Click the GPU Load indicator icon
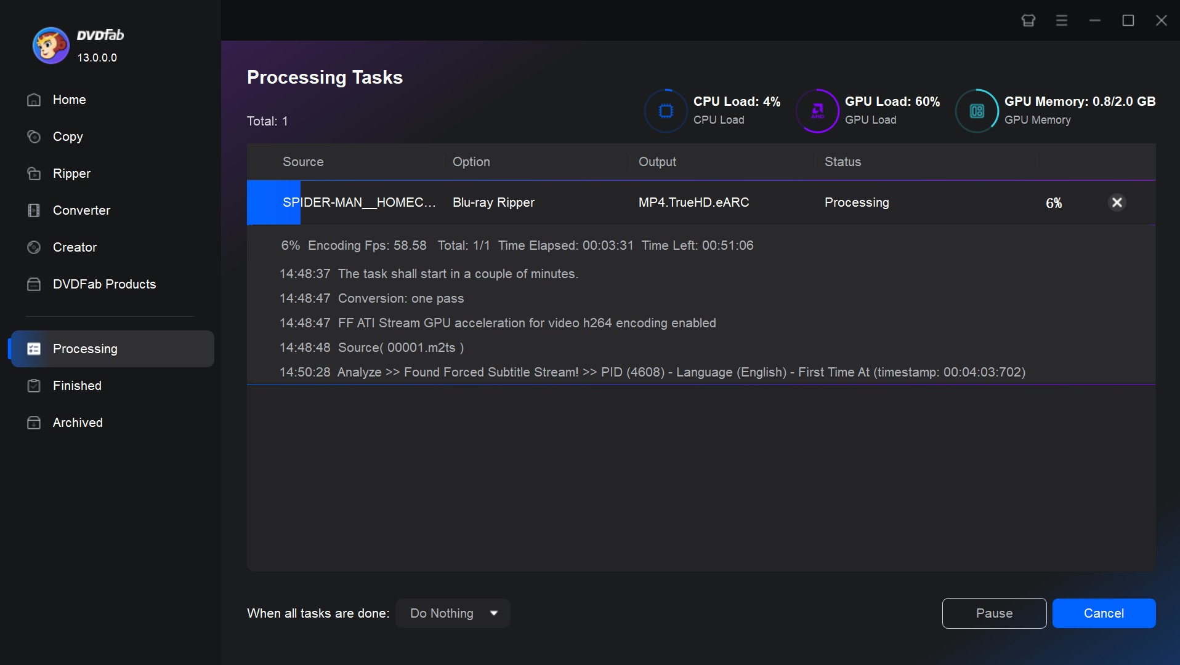 tap(817, 111)
